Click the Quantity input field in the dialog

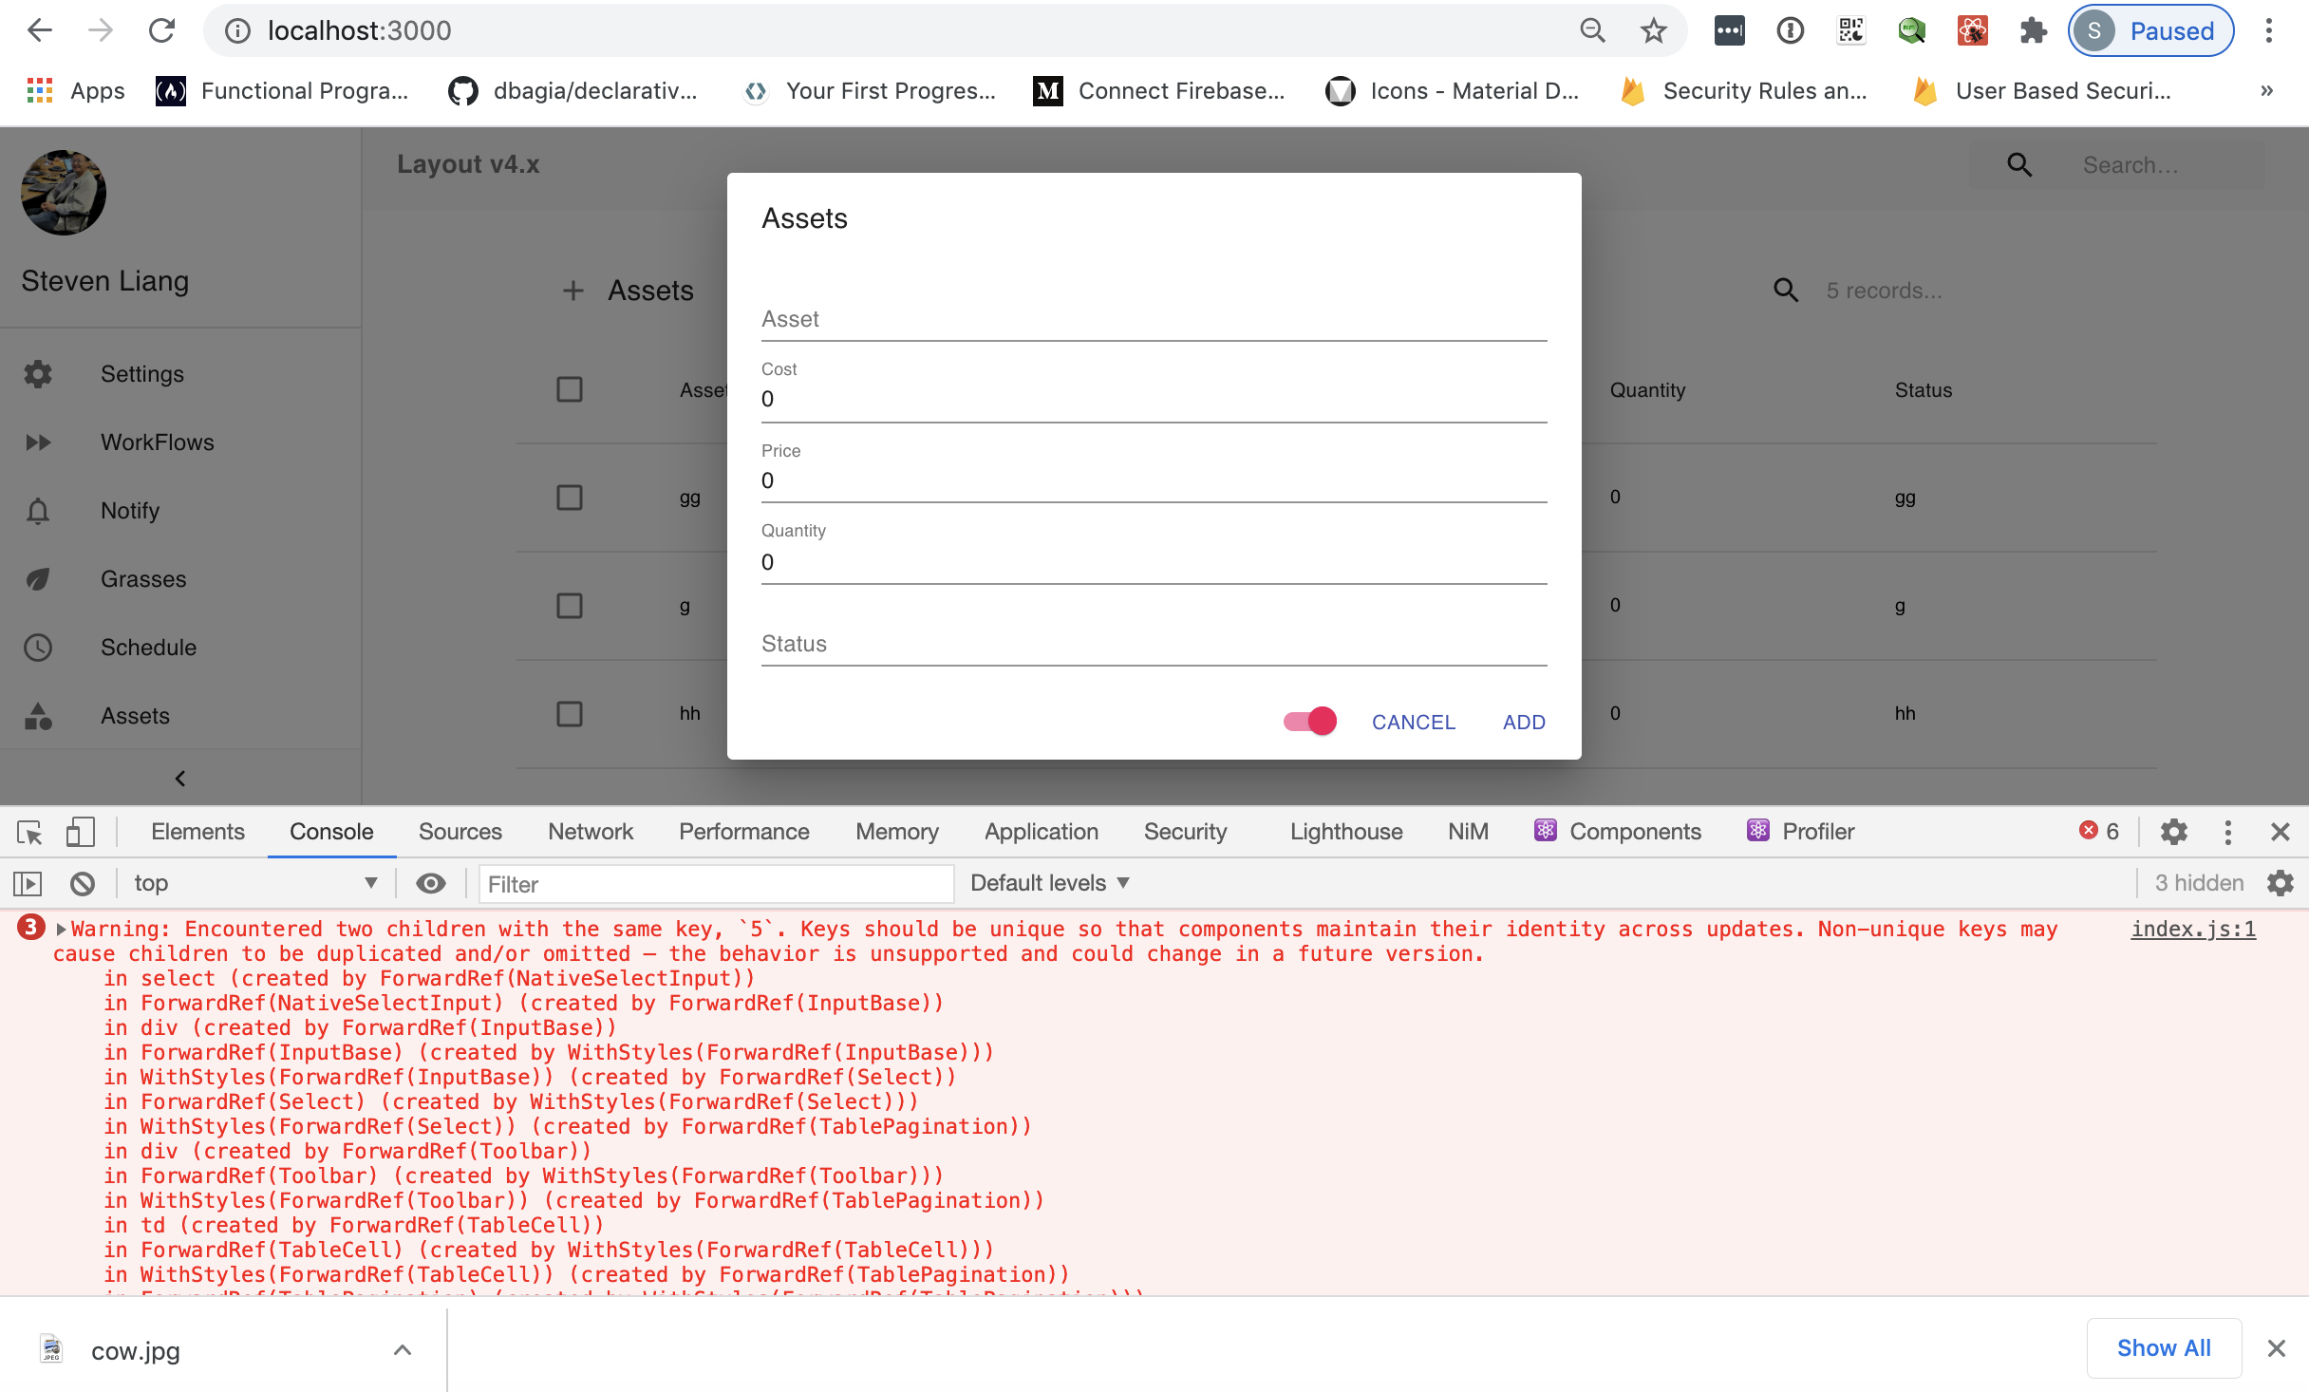coord(1154,562)
